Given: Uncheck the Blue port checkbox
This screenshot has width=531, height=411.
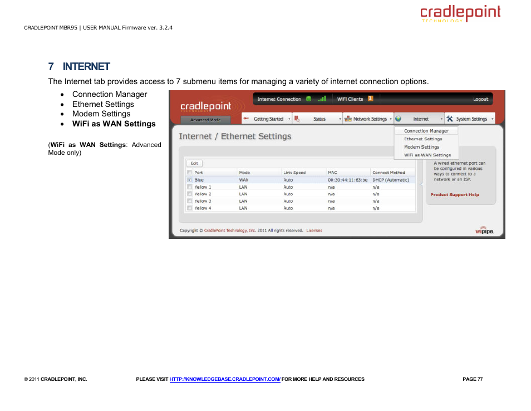Looking at the screenshot, I should 189,179.
